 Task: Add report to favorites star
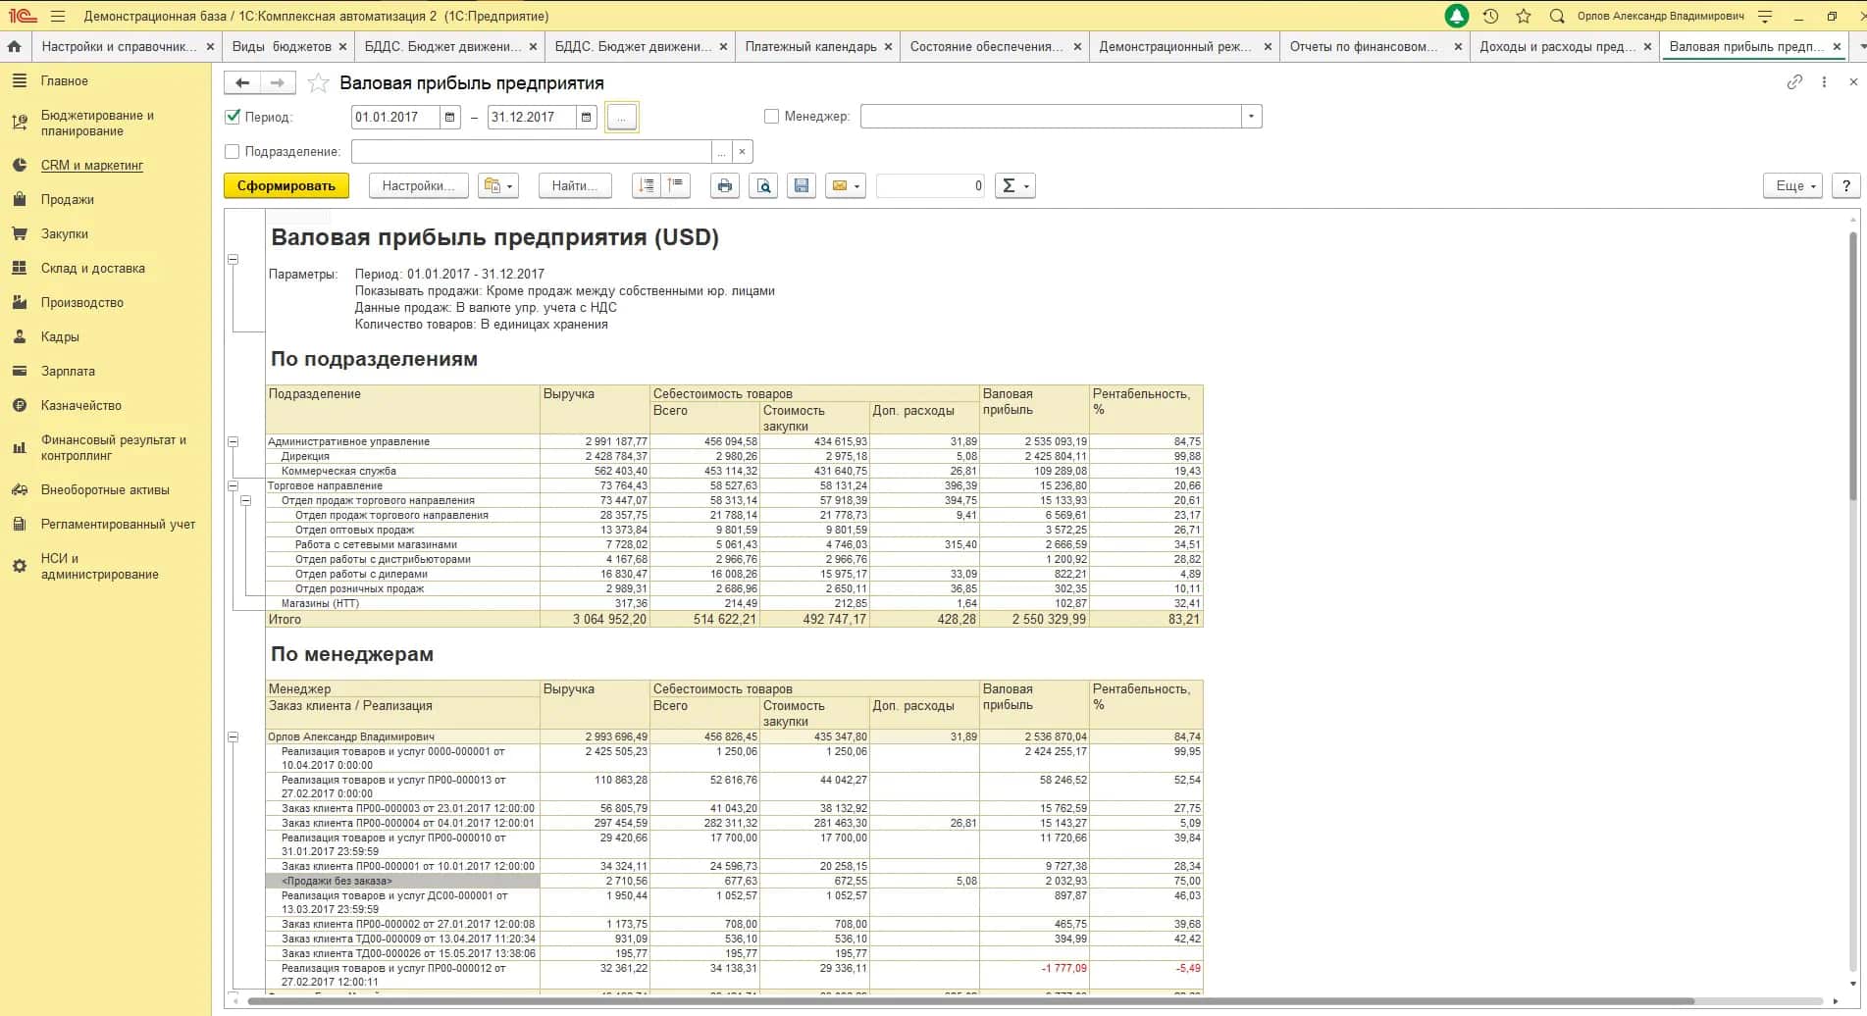[318, 83]
